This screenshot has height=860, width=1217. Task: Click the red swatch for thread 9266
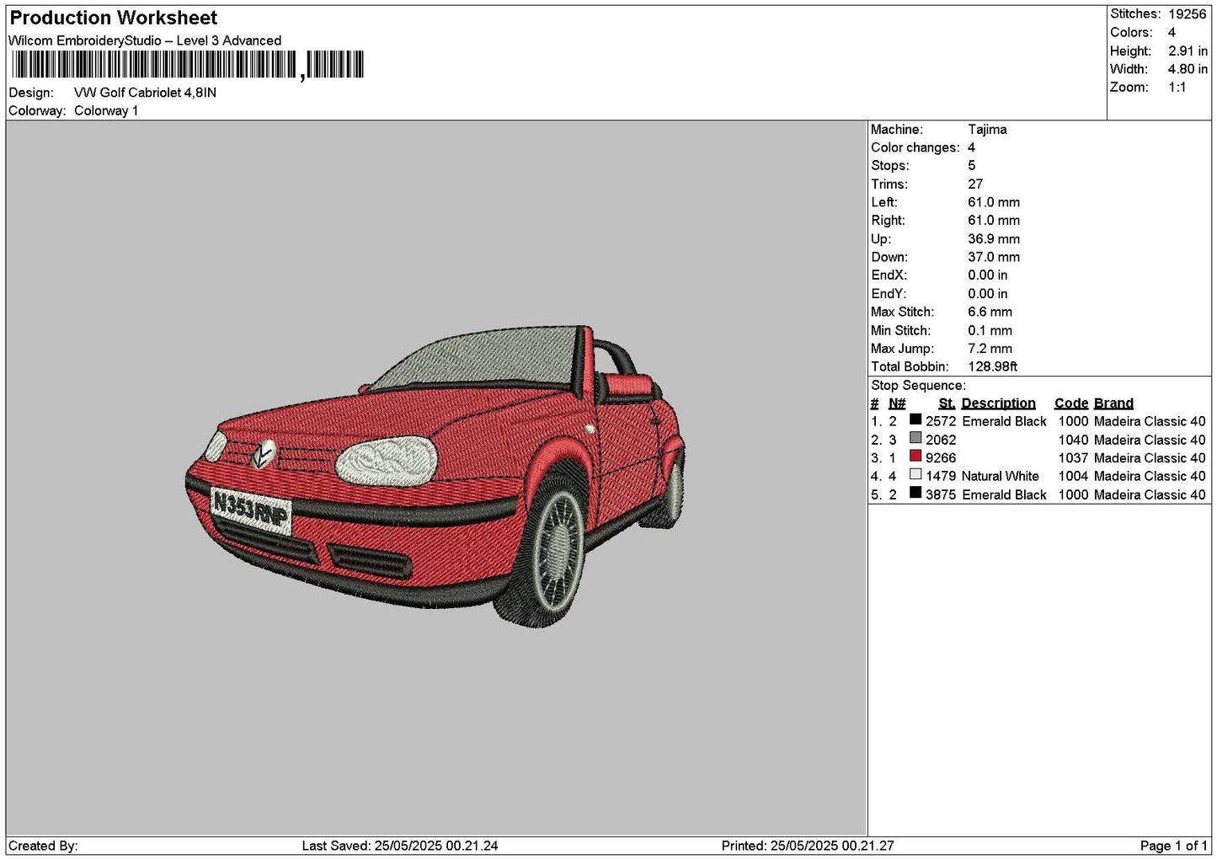(x=915, y=457)
